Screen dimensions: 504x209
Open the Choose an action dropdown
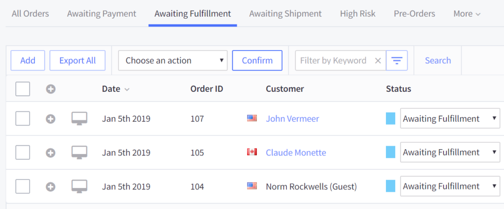click(173, 60)
